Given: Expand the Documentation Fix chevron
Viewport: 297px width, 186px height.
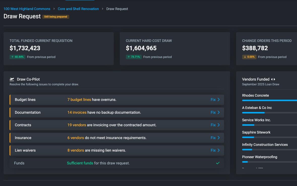Looking at the screenshot, I should point(218,112).
